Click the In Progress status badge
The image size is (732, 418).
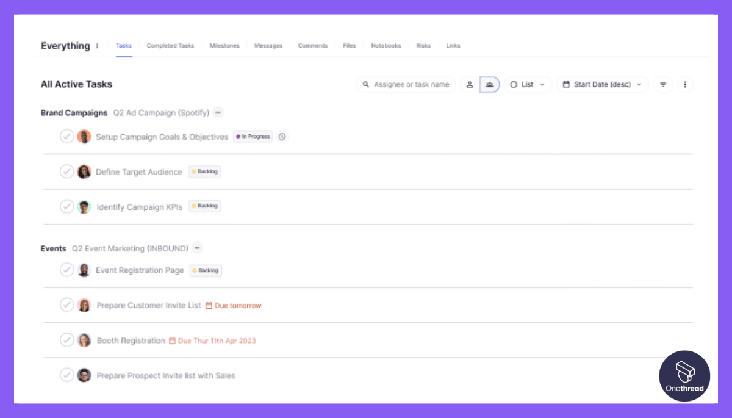252,136
